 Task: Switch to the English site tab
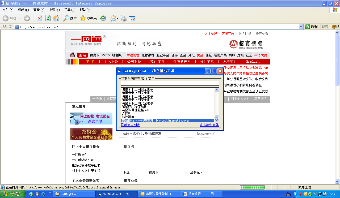pos(253,62)
